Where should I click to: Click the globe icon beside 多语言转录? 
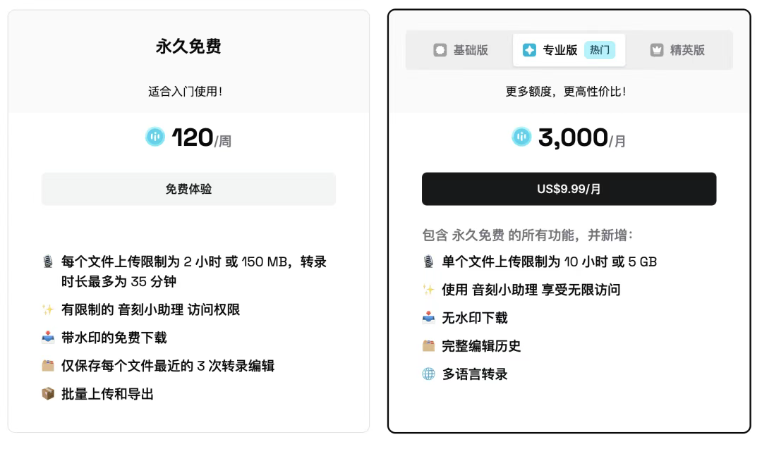pyautogui.click(x=428, y=374)
